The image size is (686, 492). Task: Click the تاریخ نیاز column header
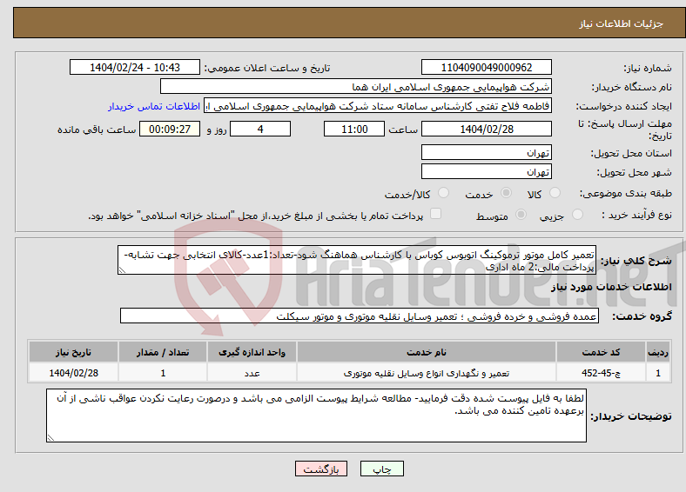tap(73, 352)
